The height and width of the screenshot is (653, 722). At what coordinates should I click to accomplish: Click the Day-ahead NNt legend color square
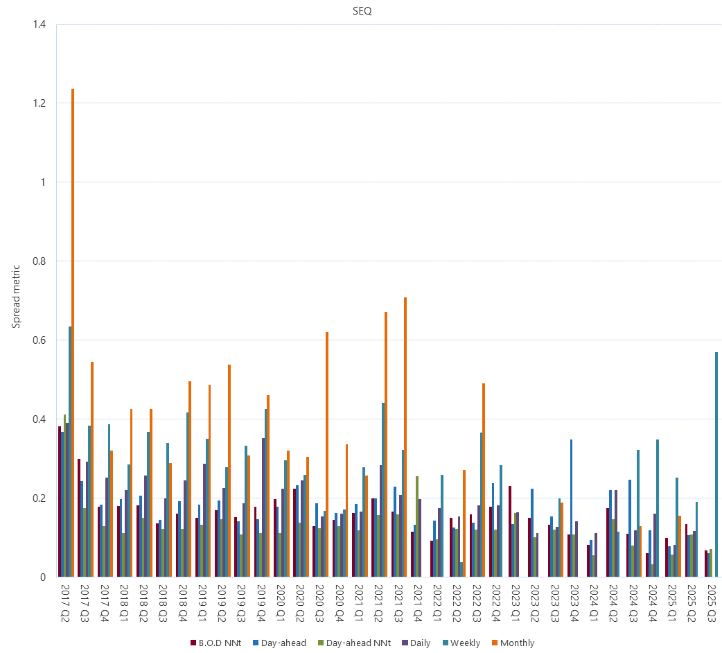319,643
